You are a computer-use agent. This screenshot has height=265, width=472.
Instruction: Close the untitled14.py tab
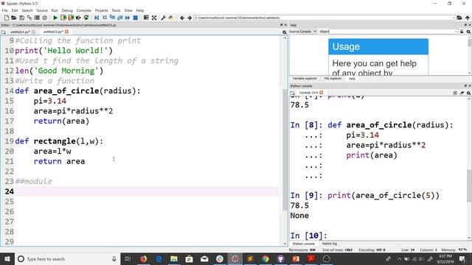(x=33, y=32)
